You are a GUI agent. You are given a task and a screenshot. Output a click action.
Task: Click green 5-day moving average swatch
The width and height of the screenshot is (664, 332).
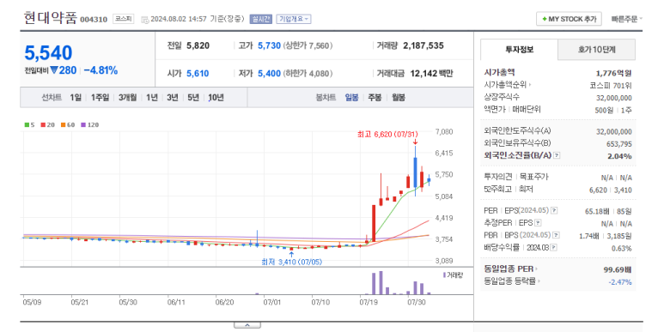[27, 124]
